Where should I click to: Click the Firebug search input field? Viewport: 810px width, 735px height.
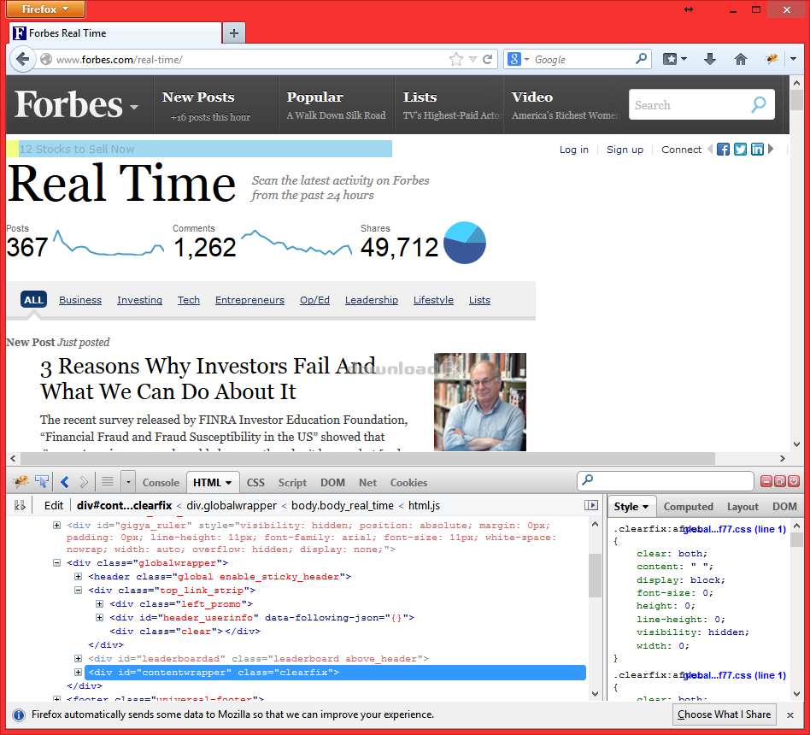tap(666, 481)
